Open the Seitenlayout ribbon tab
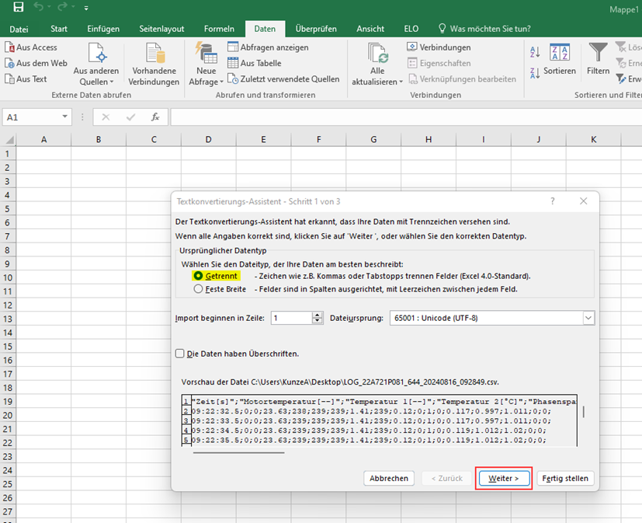The width and height of the screenshot is (642, 523). [161, 29]
